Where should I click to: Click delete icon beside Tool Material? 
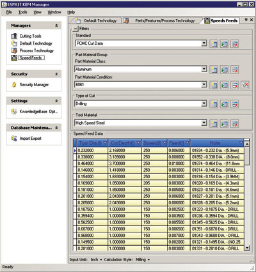tap(235, 124)
